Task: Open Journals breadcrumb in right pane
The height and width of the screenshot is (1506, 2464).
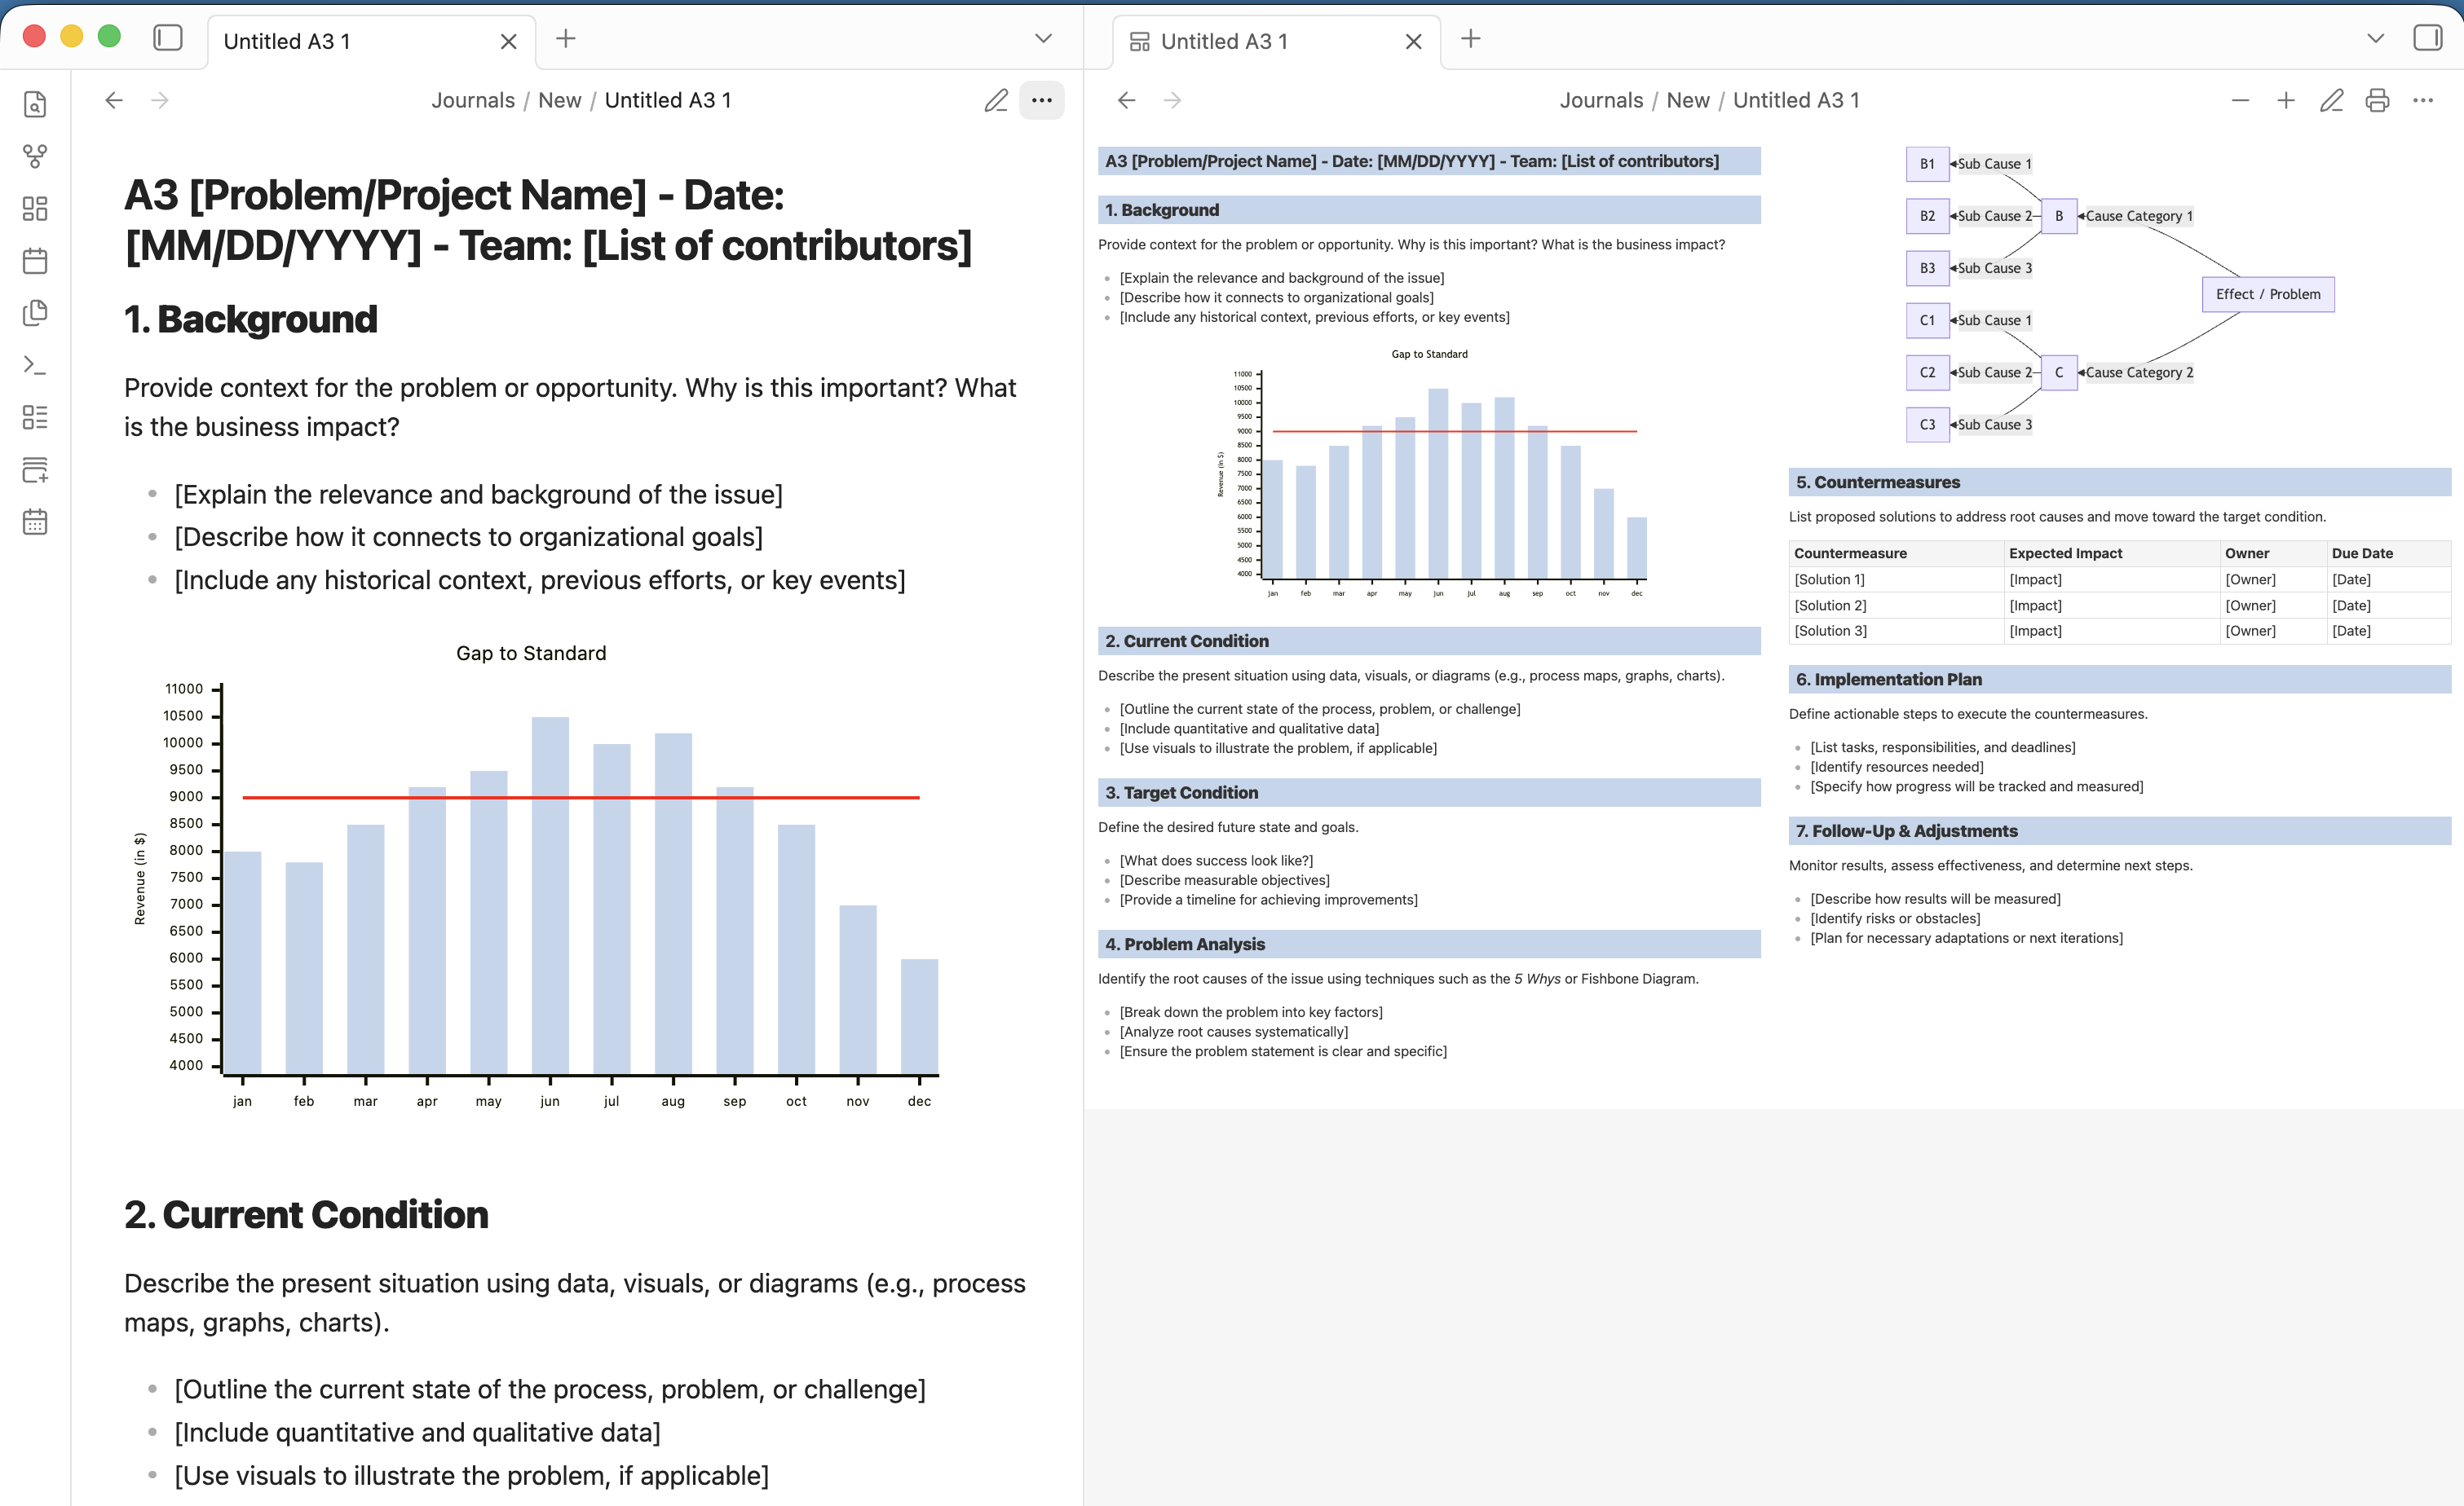Action: click(x=1601, y=100)
